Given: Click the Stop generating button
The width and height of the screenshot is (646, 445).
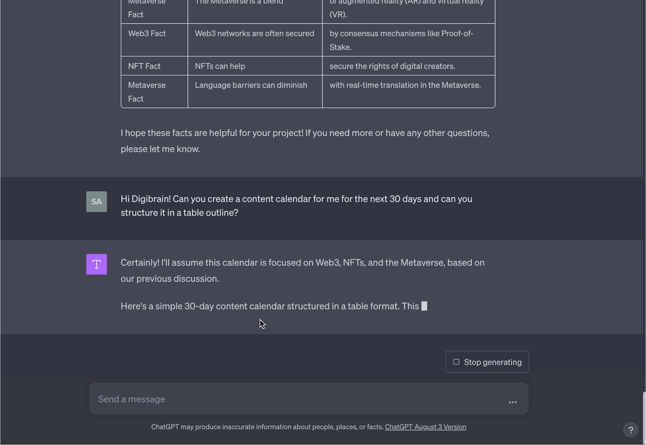Looking at the screenshot, I should point(487,362).
